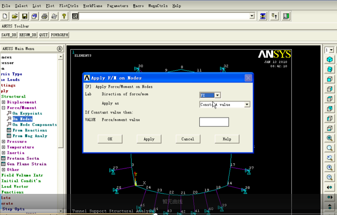Collapse the Force/Moment tree node

click(3, 107)
